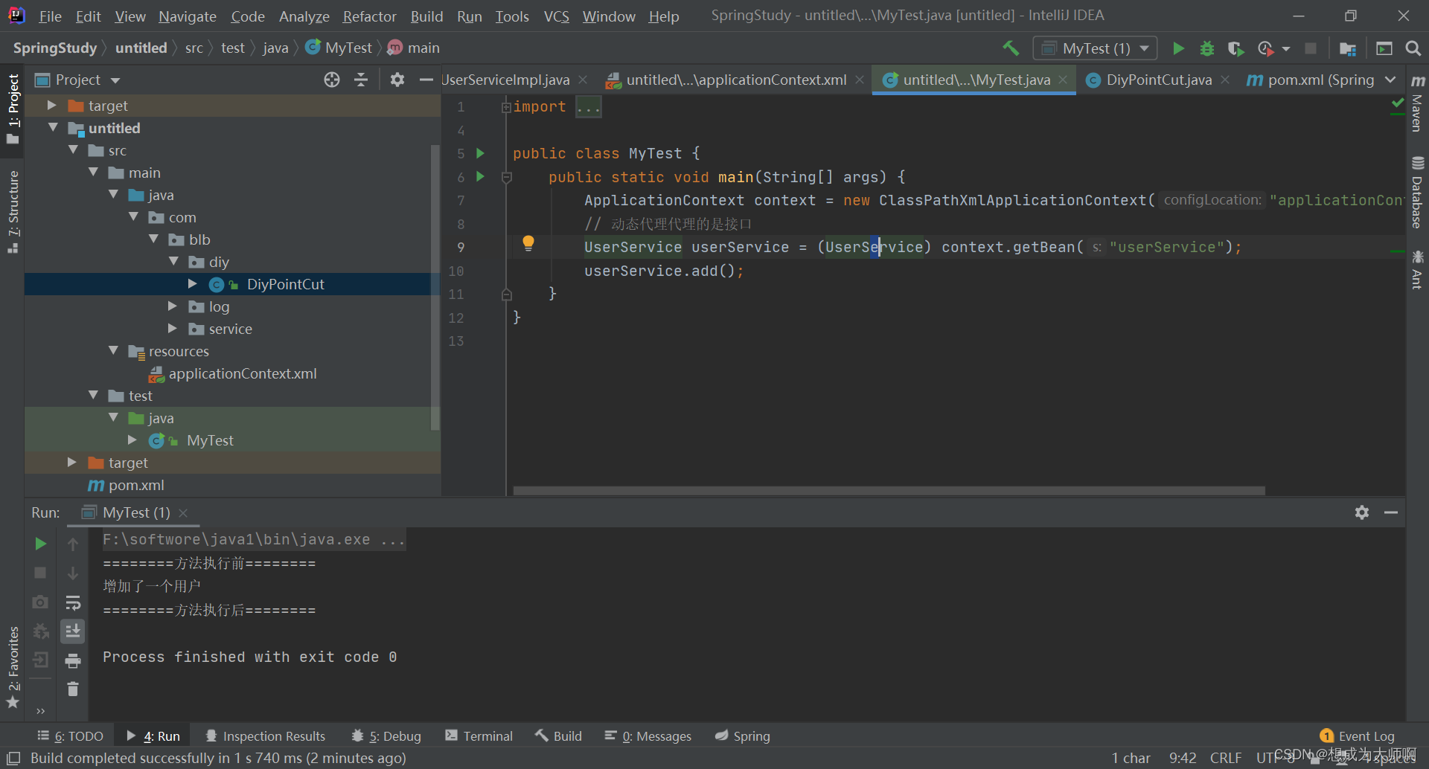1429x769 pixels.
Task: Open Project panel settings gear
Action: tap(397, 80)
